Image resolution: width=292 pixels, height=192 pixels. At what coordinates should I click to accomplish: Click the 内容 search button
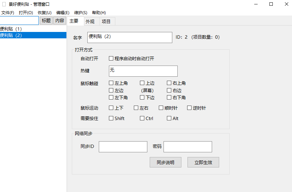pyautogui.click(x=60, y=21)
